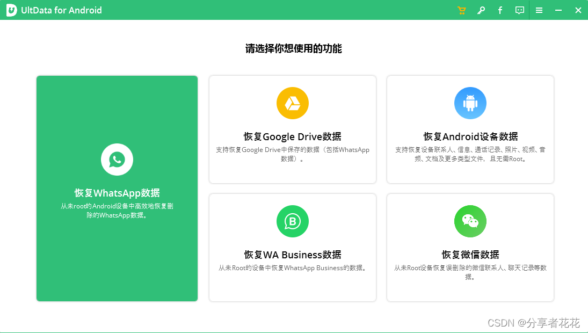Select the 恢复WhatsApp数据 title
This screenshot has height=333, width=588.
pyautogui.click(x=117, y=193)
